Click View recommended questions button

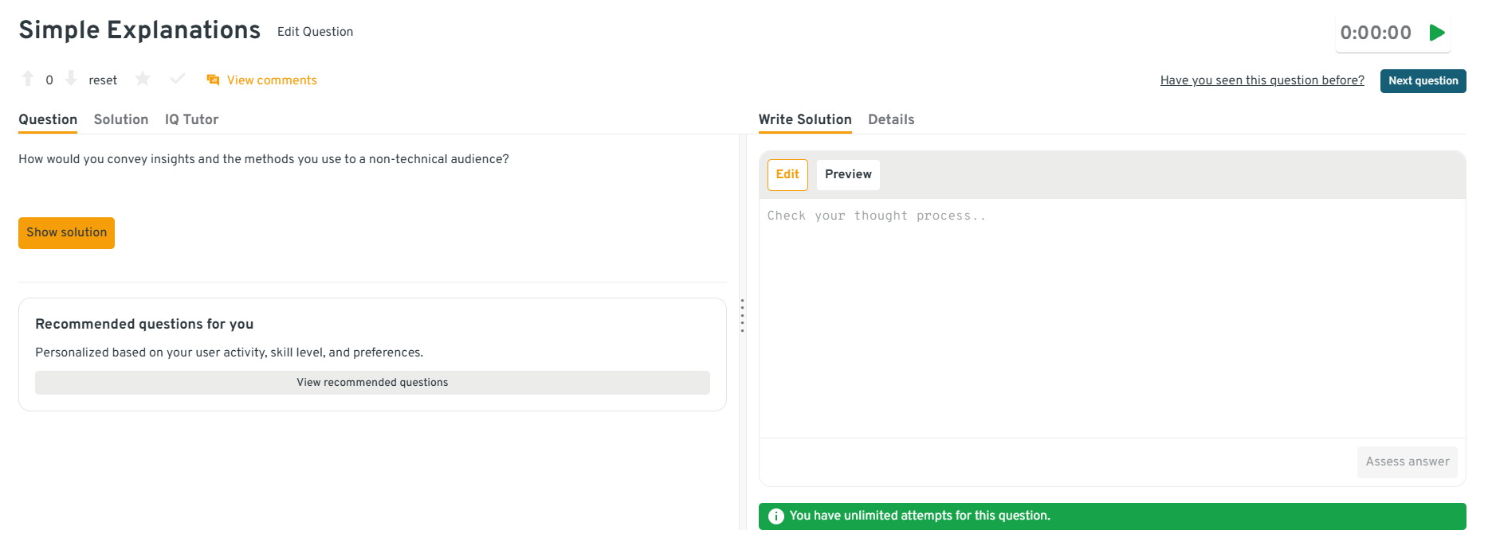click(x=372, y=383)
